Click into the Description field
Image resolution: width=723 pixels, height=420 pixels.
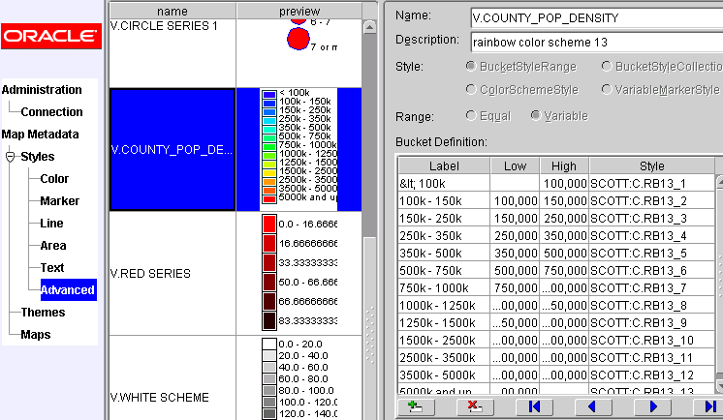coord(597,43)
